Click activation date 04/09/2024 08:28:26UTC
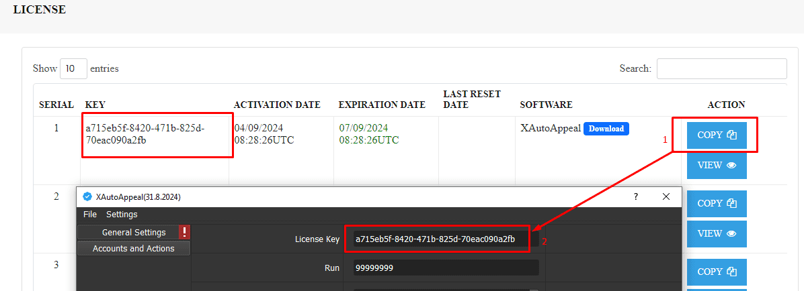 tap(264, 133)
